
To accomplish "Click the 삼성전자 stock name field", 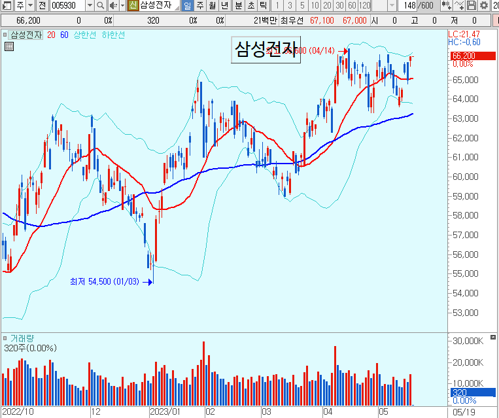I will click(159, 5).
